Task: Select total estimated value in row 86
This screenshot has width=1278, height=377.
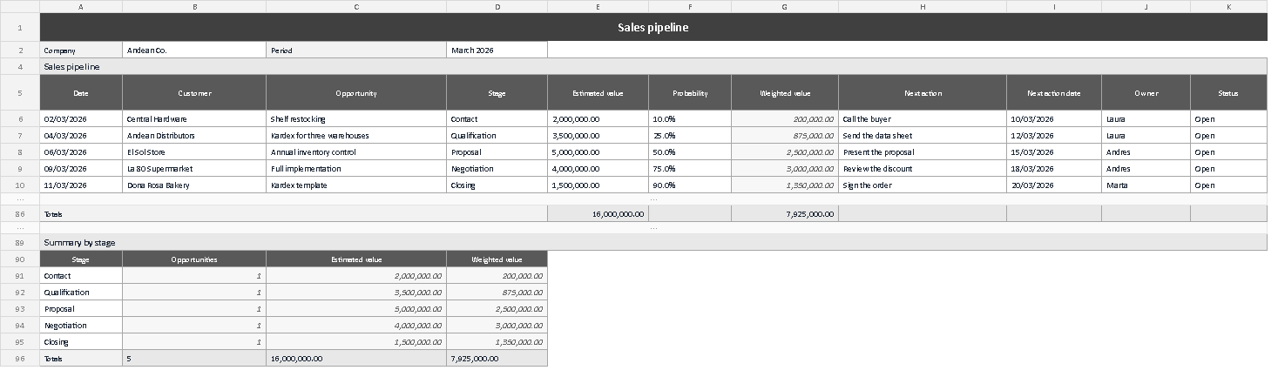Action: pyautogui.click(x=598, y=213)
